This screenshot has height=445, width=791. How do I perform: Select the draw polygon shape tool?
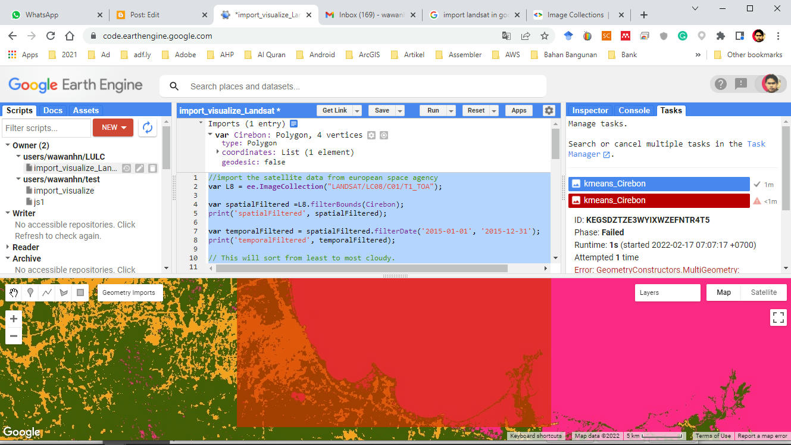pyautogui.click(x=64, y=292)
